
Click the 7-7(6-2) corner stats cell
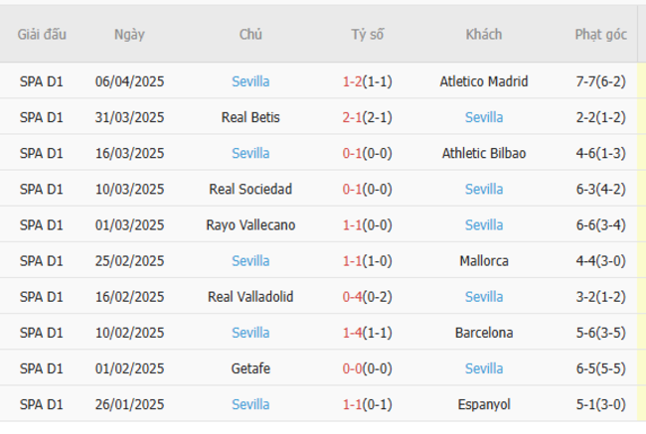tap(600, 81)
